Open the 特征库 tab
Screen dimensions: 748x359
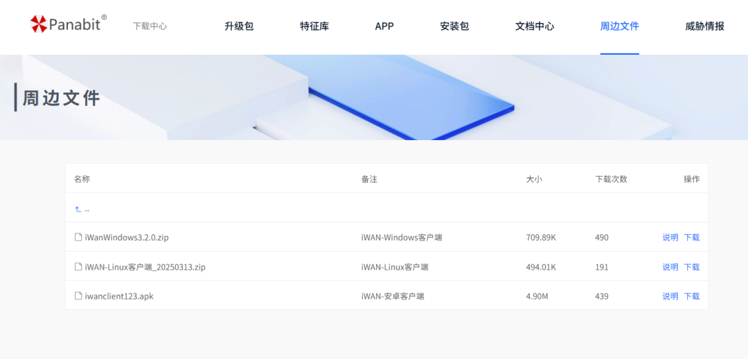tap(314, 26)
